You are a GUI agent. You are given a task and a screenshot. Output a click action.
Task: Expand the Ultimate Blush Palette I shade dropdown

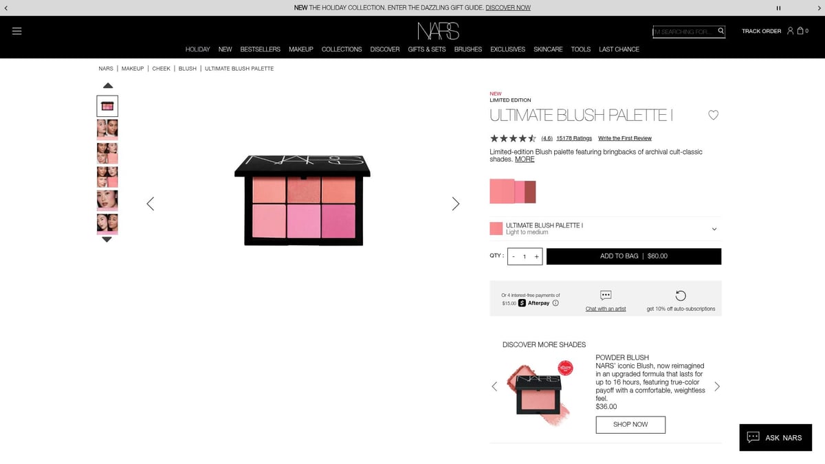click(x=714, y=228)
